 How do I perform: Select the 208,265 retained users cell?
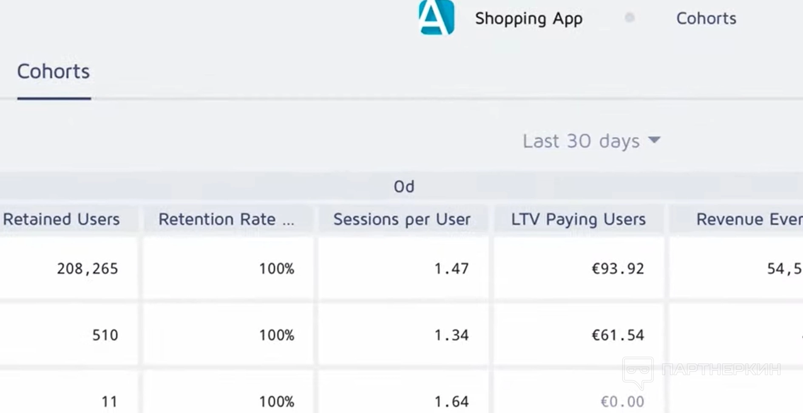pyautogui.click(x=88, y=268)
